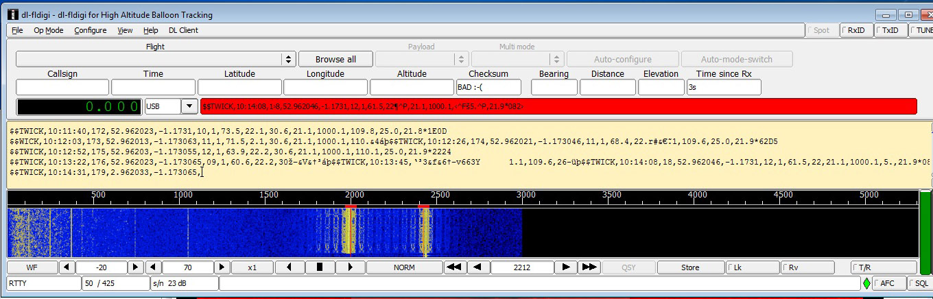Click the fast-rewind double-arrow frequency button
This screenshot has width=933, height=299.
pos(453,267)
